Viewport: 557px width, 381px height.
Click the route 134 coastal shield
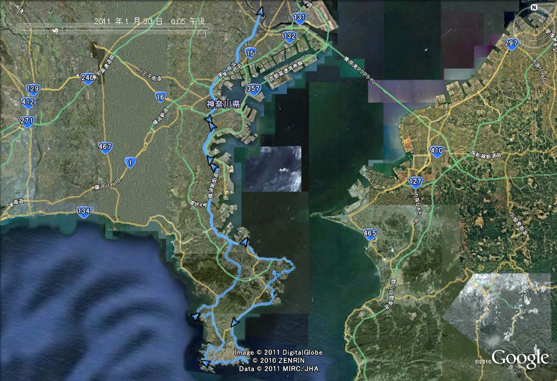point(84,212)
